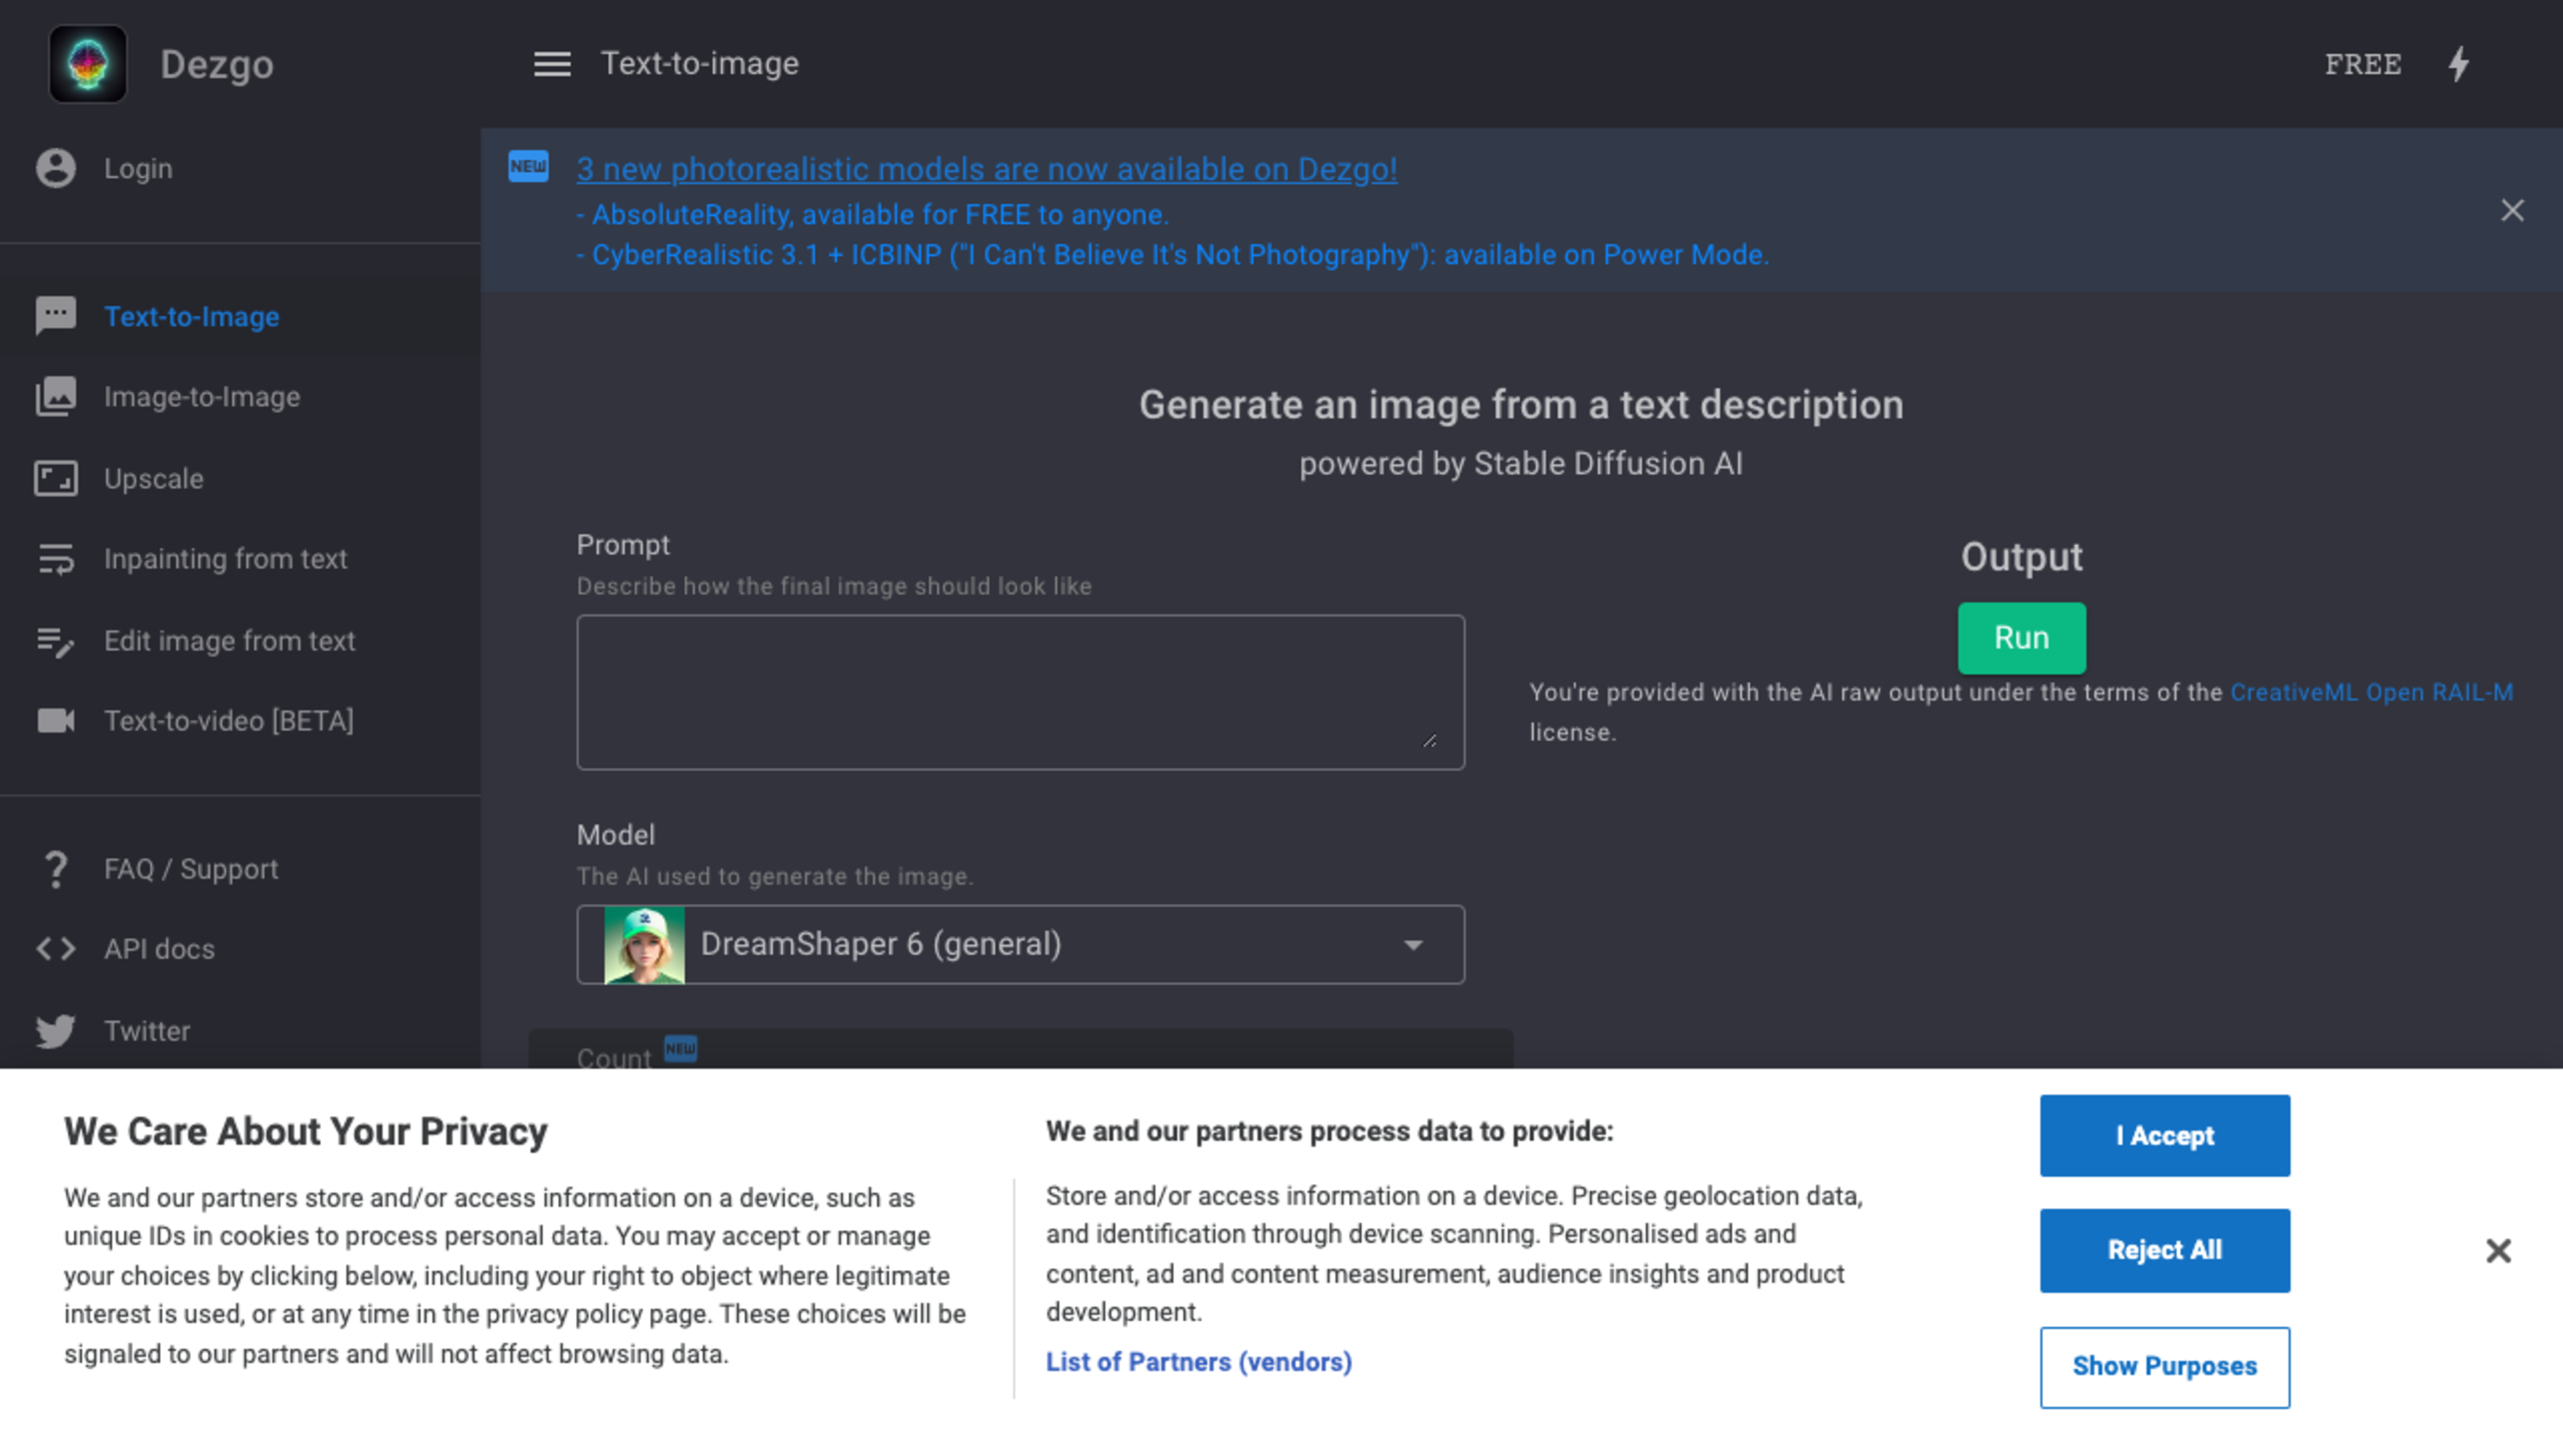Screen dimensions: 2563x1441
Task: Click the Login menu item
Action: point(137,167)
